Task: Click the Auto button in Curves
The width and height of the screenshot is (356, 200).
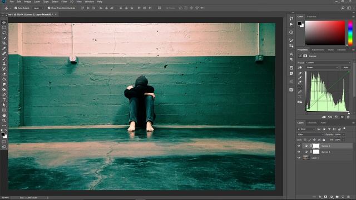Action: pyautogui.click(x=345, y=68)
